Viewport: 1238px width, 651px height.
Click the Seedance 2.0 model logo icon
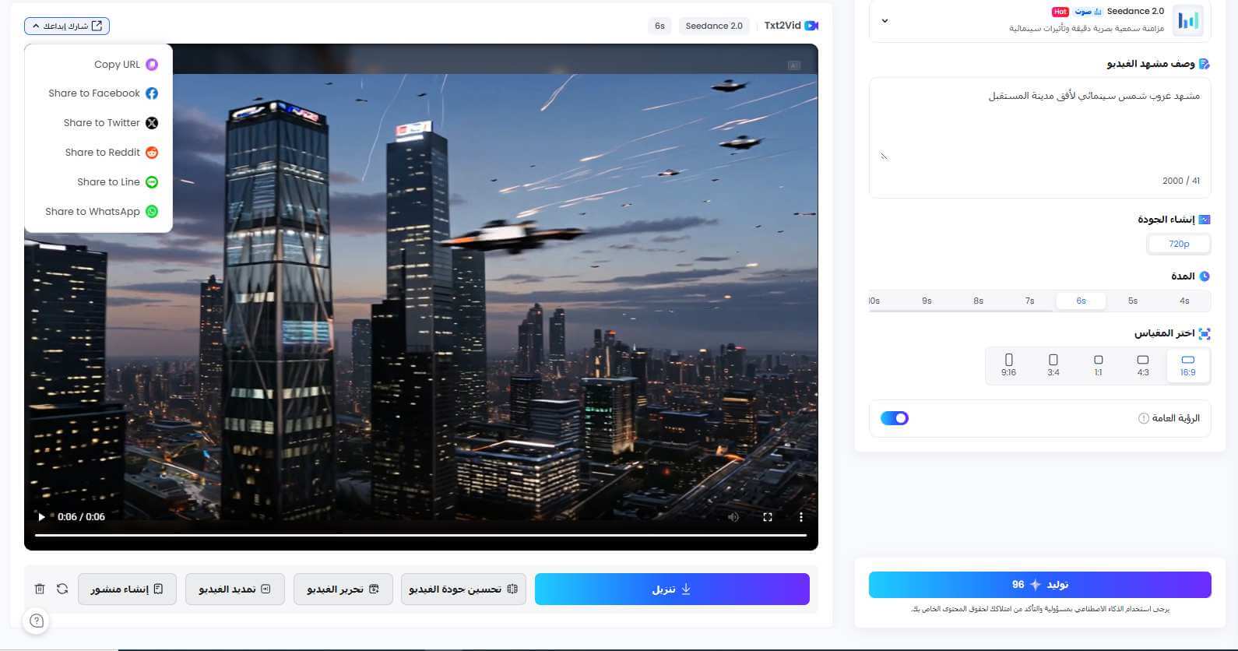pos(1188,21)
